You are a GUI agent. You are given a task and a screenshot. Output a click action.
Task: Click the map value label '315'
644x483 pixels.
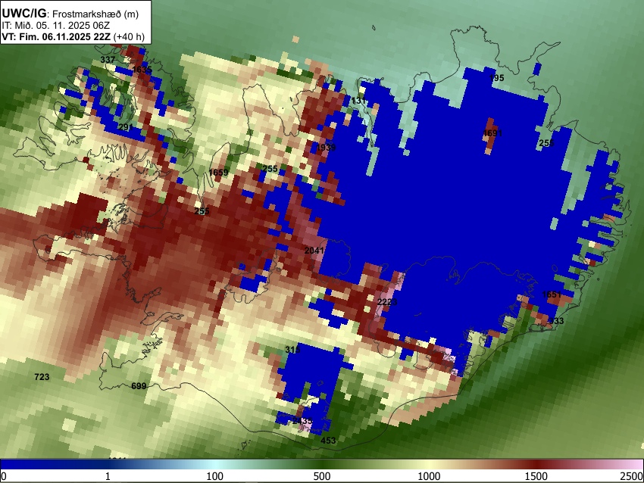[292, 350]
